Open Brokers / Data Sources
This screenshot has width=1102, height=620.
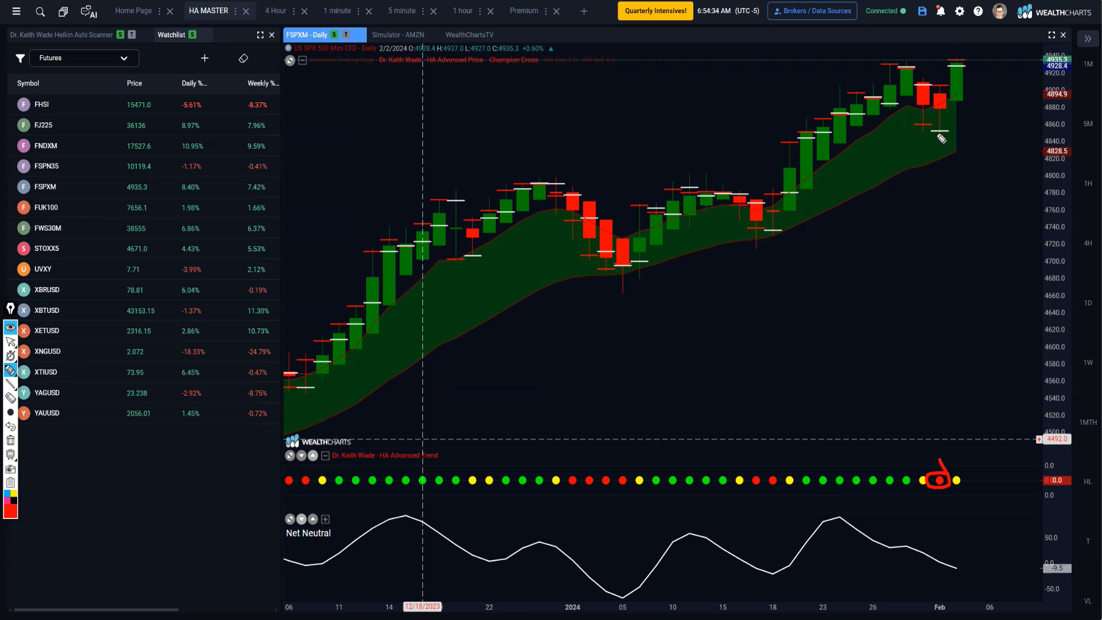(x=812, y=11)
